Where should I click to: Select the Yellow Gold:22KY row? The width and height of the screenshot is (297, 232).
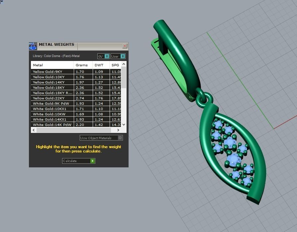click(76, 98)
